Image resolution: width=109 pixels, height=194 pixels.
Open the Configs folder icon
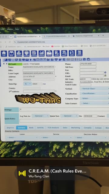click(x=49, y=53)
